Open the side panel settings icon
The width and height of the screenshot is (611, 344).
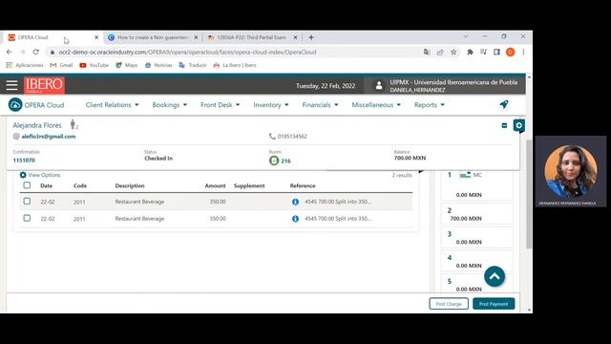tap(518, 125)
